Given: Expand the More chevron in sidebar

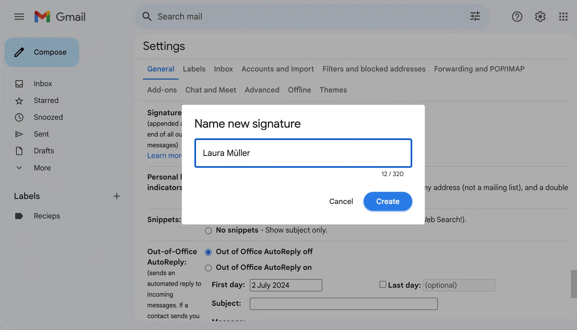Looking at the screenshot, I should 19,168.
